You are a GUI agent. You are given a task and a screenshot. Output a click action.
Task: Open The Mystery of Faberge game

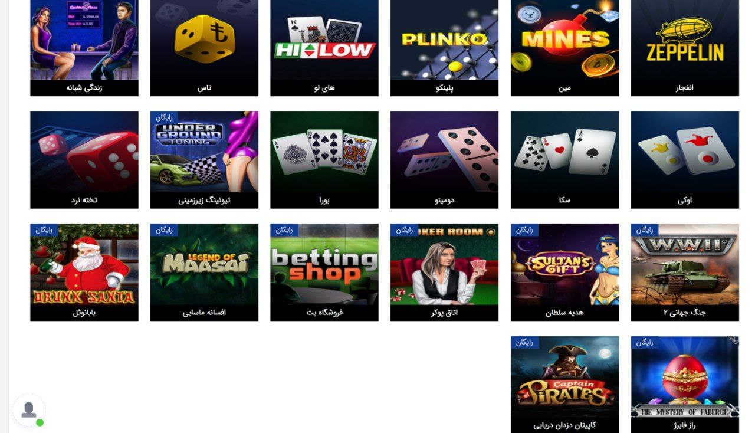point(685,385)
